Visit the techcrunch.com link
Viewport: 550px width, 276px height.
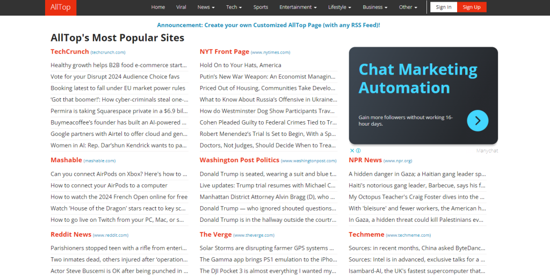point(108,52)
